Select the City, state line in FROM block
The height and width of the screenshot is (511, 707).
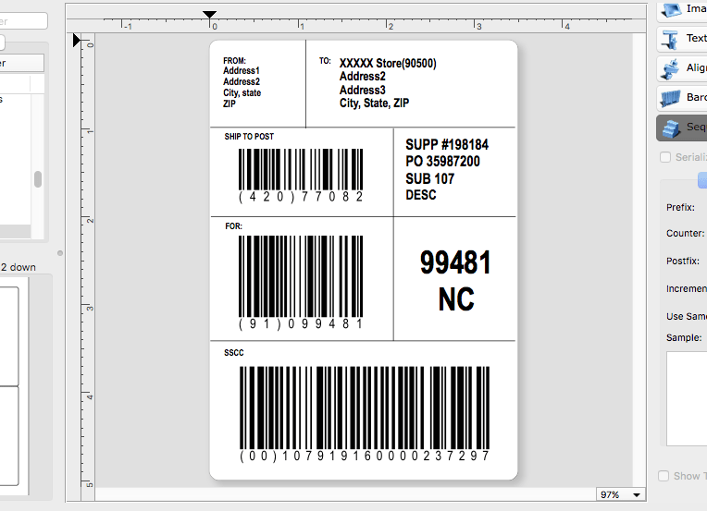point(242,92)
